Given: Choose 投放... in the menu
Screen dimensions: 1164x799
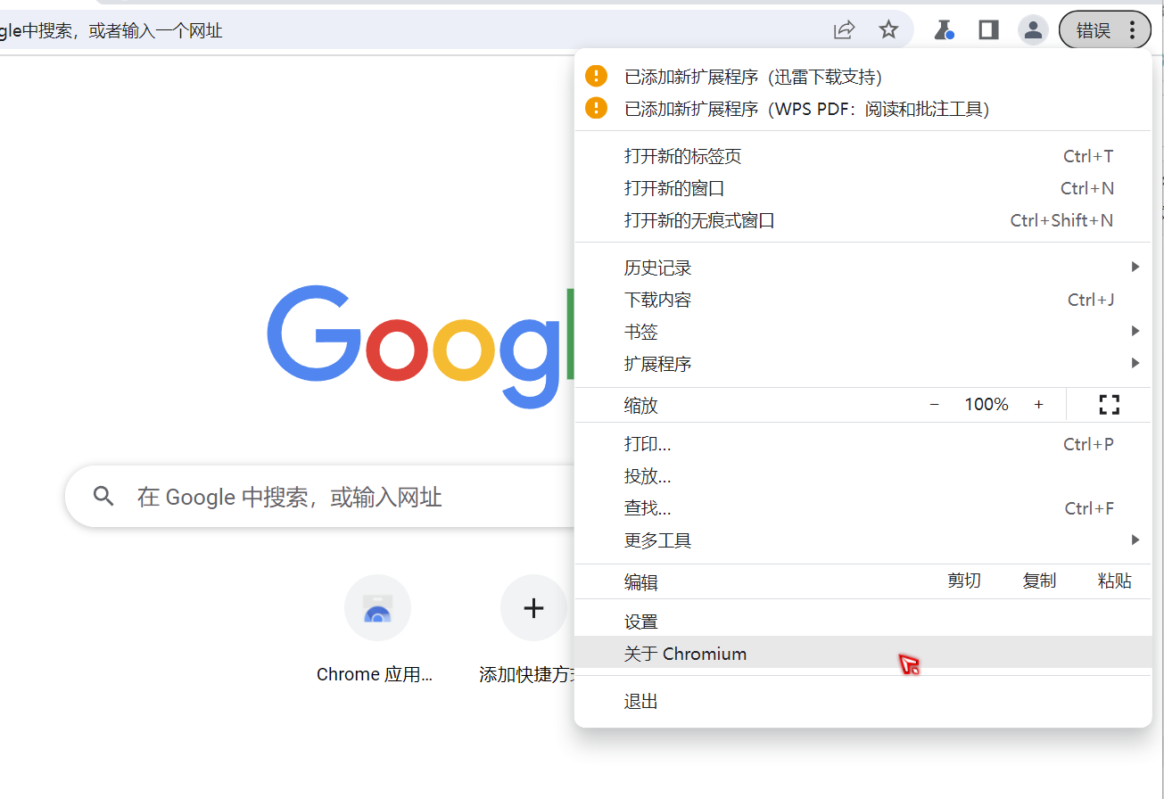Looking at the screenshot, I should (863, 477).
